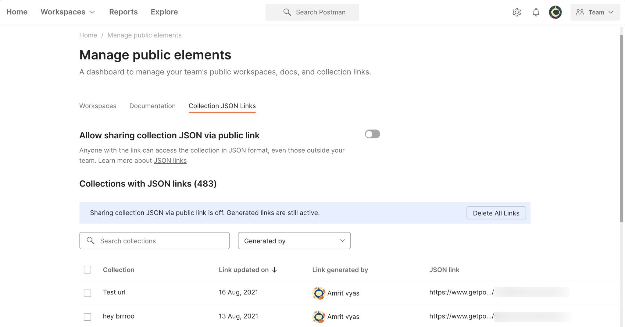Click the page vertical scrollbar
The image size is (625, 327).
coord(622,129)
